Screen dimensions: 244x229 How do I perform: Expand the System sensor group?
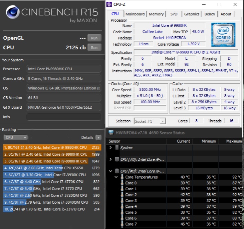coord(111,147)
